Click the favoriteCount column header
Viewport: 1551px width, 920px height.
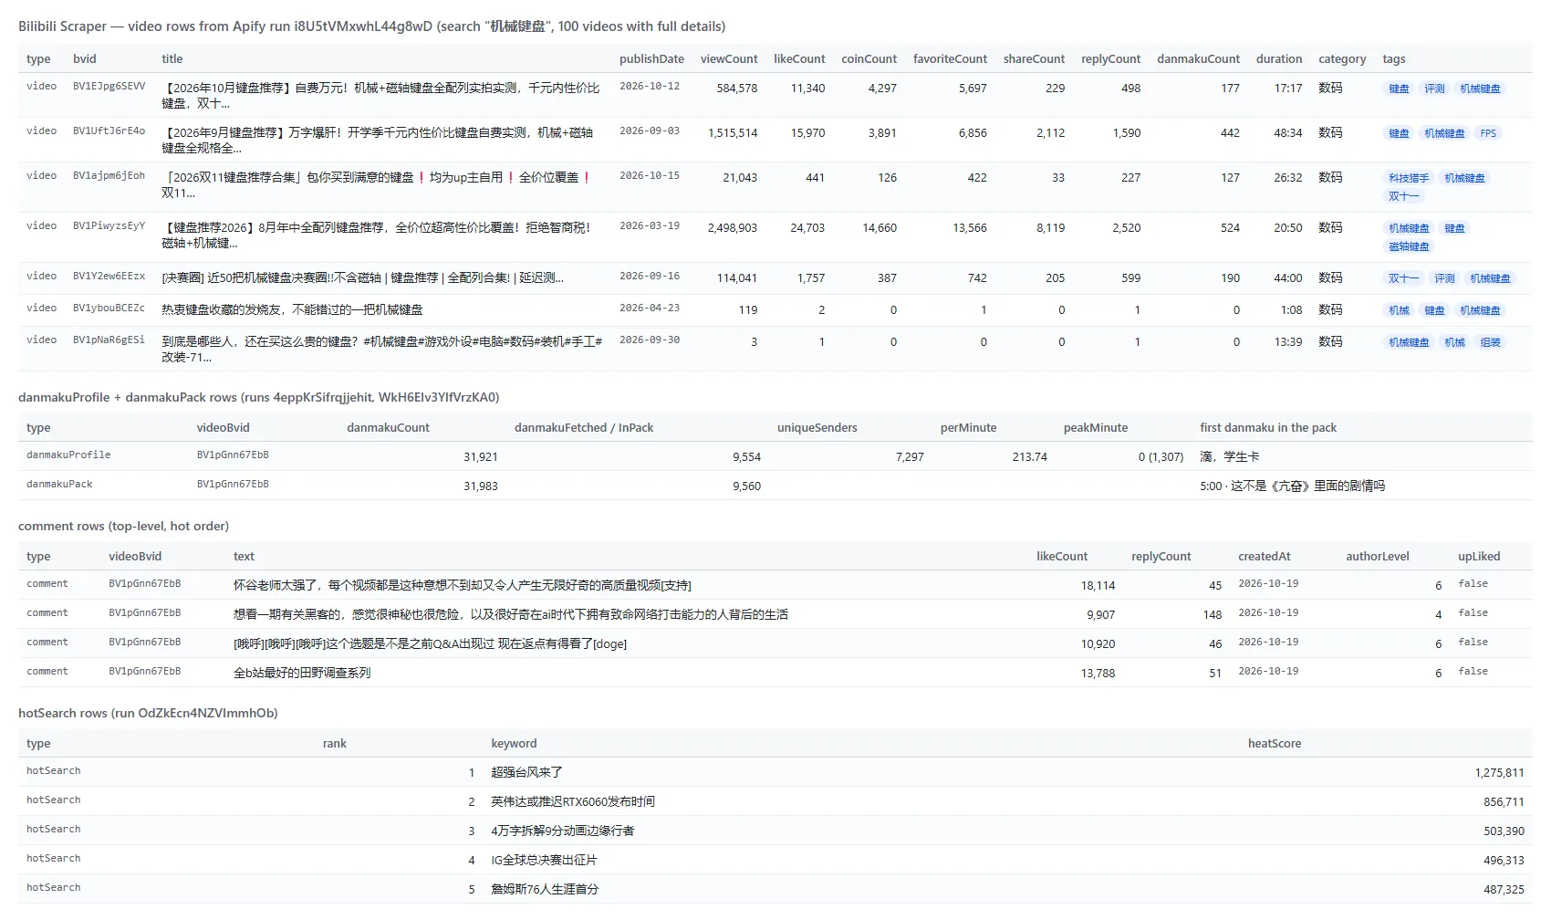pyautogui.click(x=950, y=58)
